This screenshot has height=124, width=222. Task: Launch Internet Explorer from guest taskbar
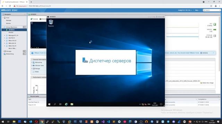click(x=66, y=104)
